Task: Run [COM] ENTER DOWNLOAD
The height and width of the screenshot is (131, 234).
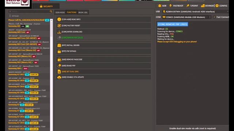Action: (103, 32)
